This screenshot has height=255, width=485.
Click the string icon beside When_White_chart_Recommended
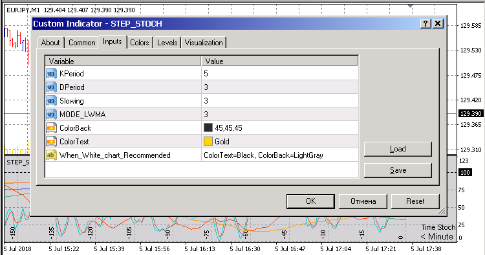(51, 155)
